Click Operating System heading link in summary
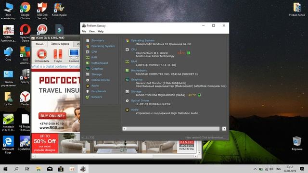The width and height of the screenshot is (308, 173). click(x=142, y=40)
